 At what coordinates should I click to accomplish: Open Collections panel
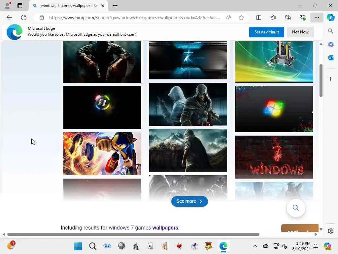[288, 18]
